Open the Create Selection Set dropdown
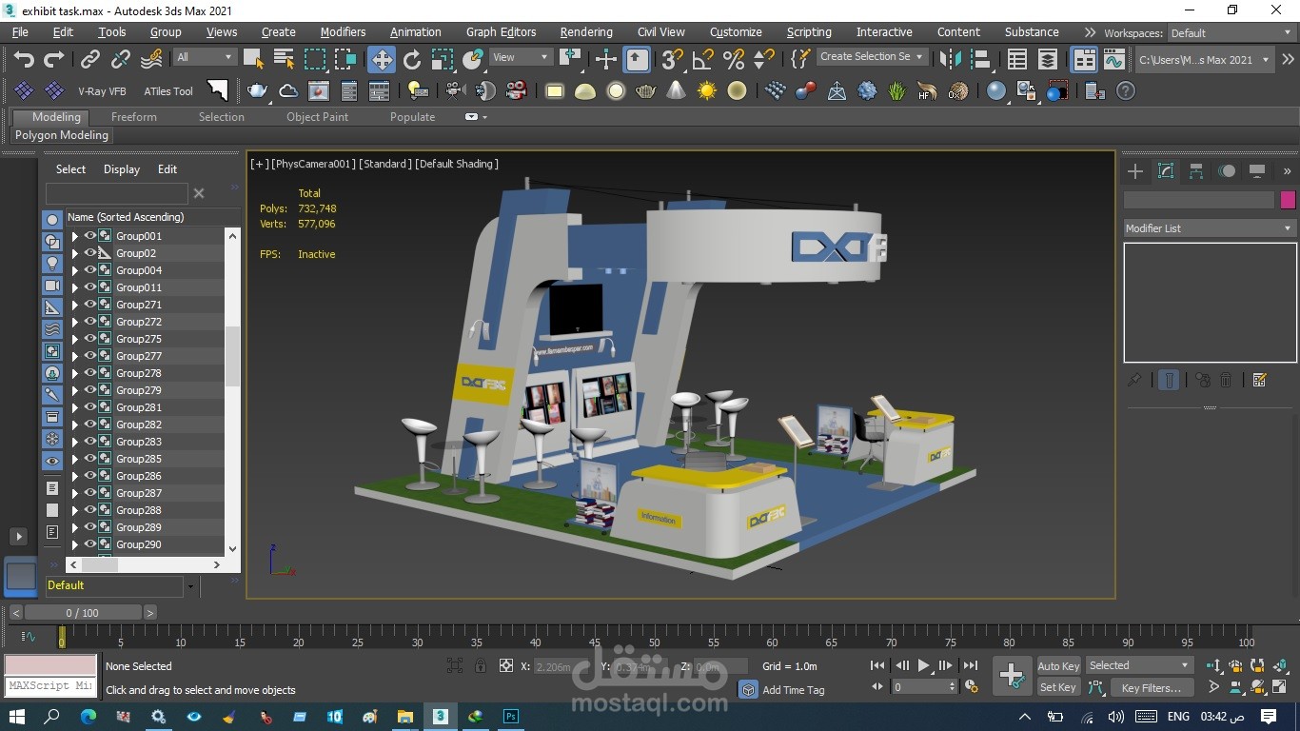 pos(871,57)
